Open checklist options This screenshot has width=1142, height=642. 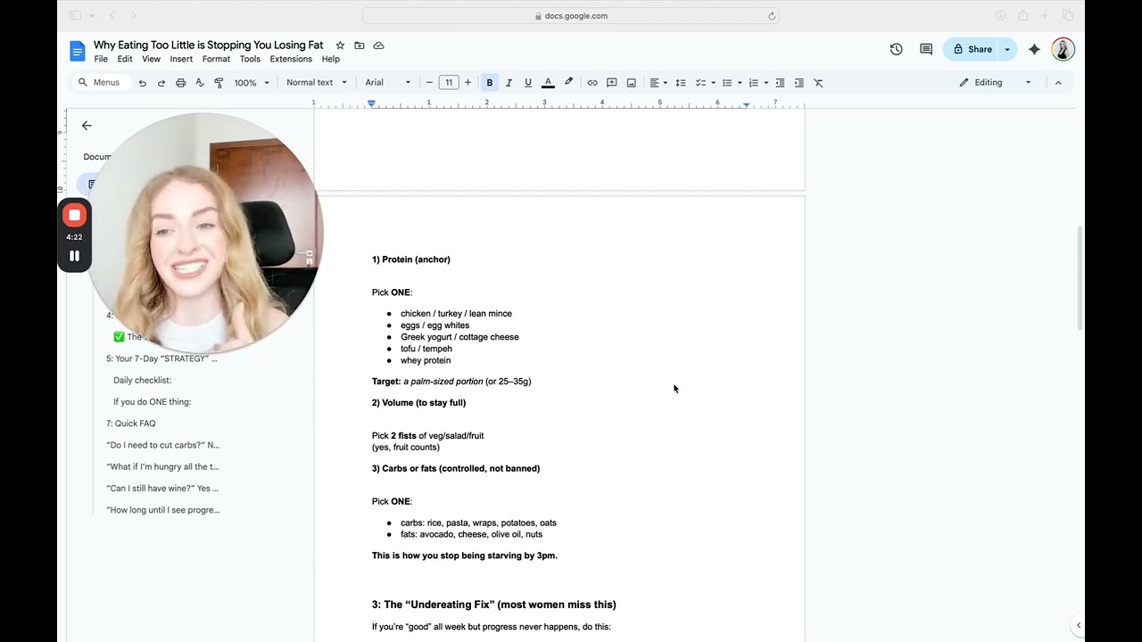(x=706, y=83)
